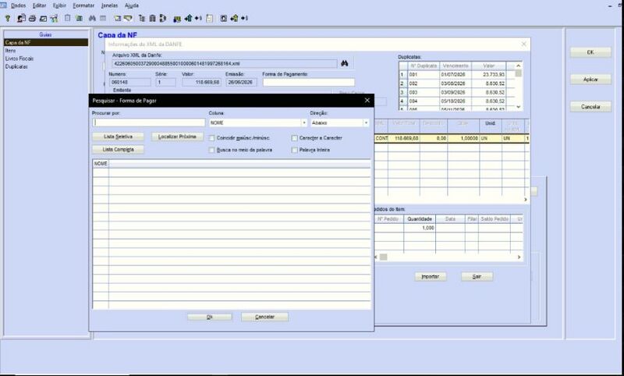Click the right panel Cancelar button
The height and width of the screenshot is (376, 624).
590,107
